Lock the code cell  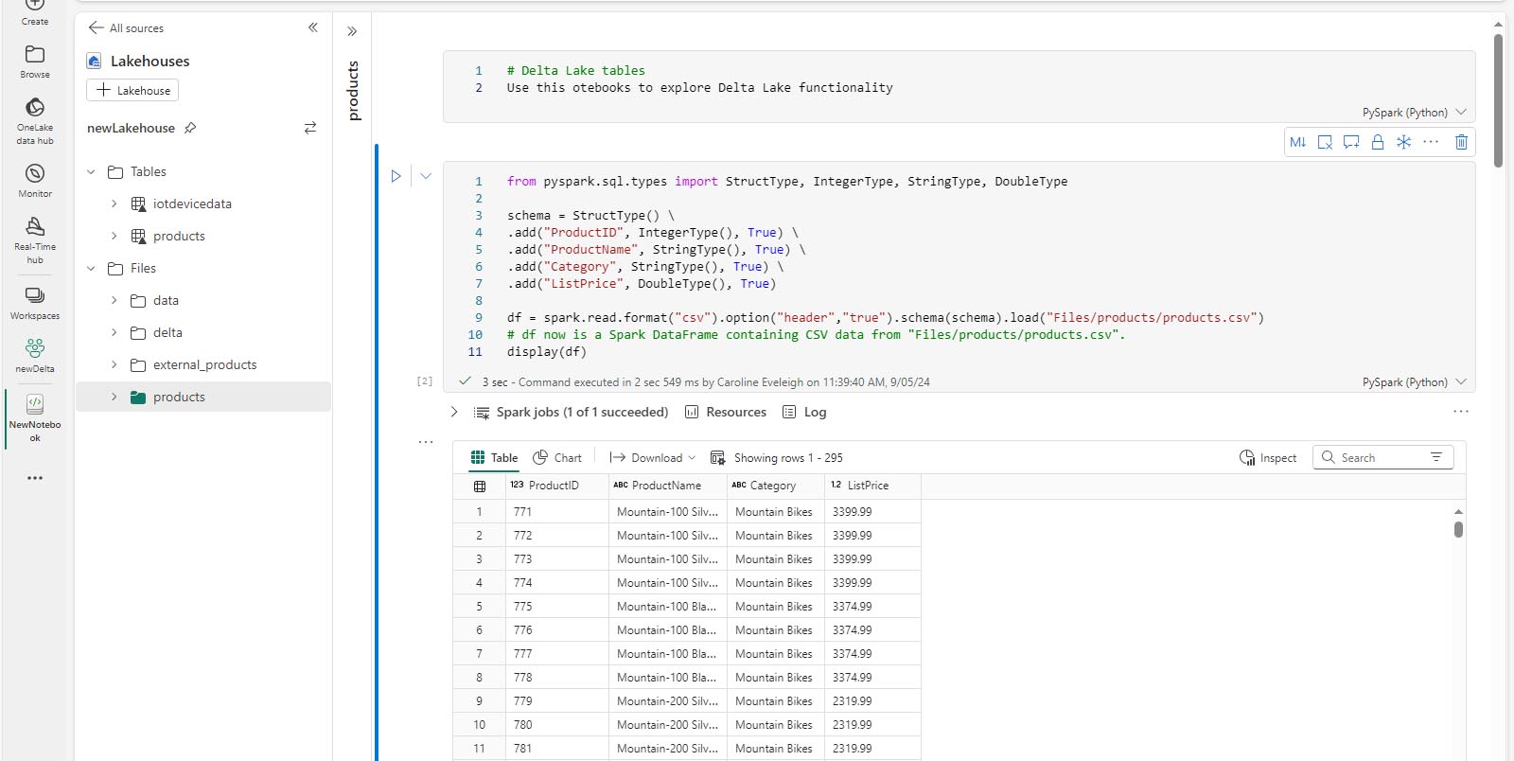[x=1378, y=142]
